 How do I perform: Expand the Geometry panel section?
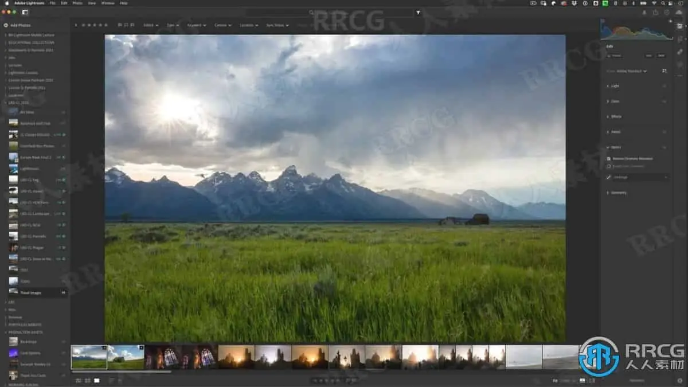coord(618,193)
